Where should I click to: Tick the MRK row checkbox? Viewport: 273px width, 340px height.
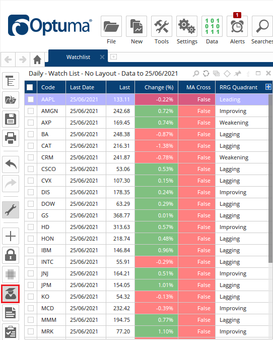click(x=31, y=331)
